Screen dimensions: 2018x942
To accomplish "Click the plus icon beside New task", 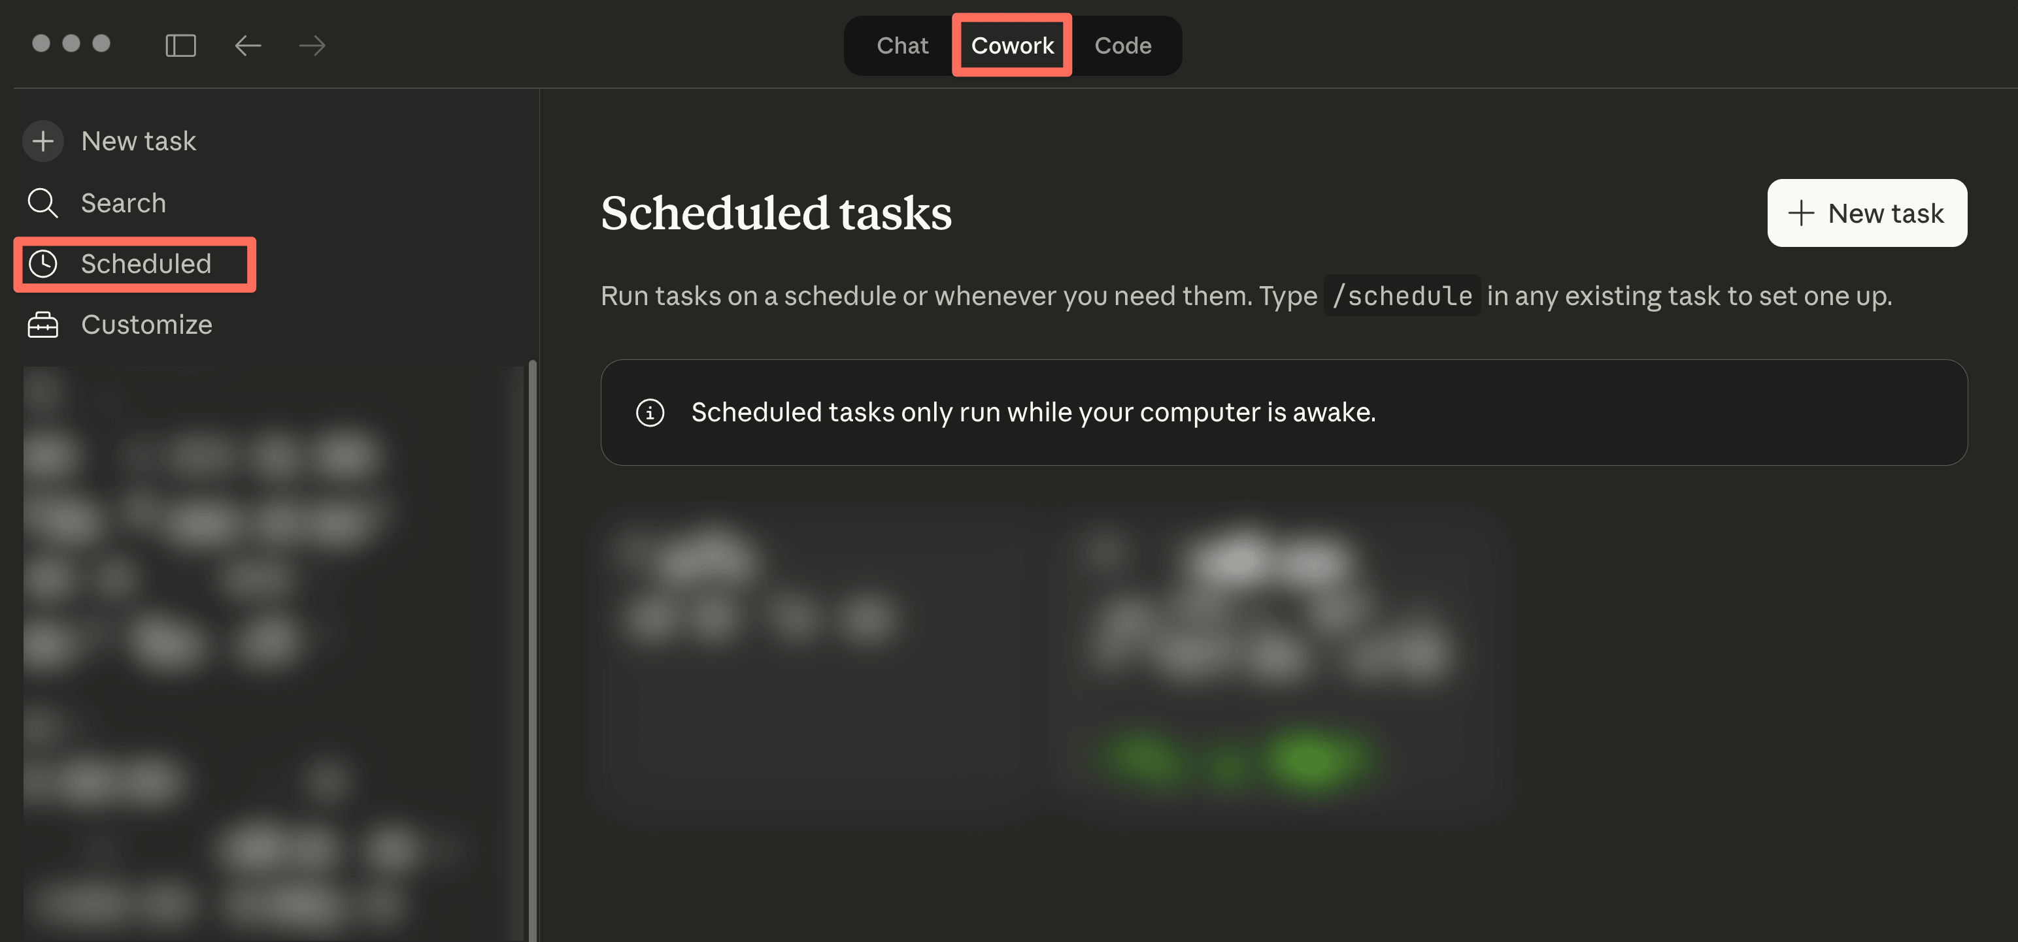I will (x=43, y=141).
